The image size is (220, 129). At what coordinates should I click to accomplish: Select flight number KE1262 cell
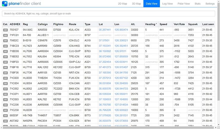click(x=60, y=67)
